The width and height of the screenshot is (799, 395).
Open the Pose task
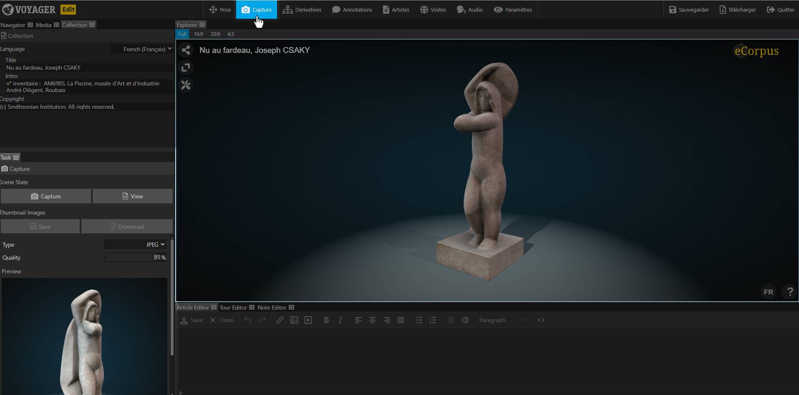[220, 10]
